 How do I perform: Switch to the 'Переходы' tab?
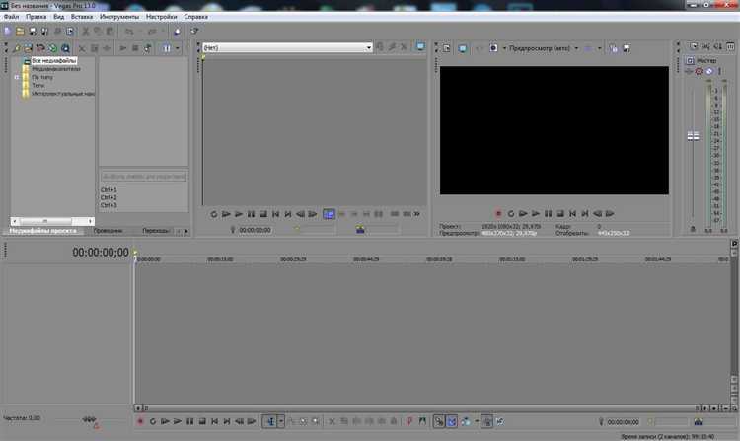tap(156, 231)
